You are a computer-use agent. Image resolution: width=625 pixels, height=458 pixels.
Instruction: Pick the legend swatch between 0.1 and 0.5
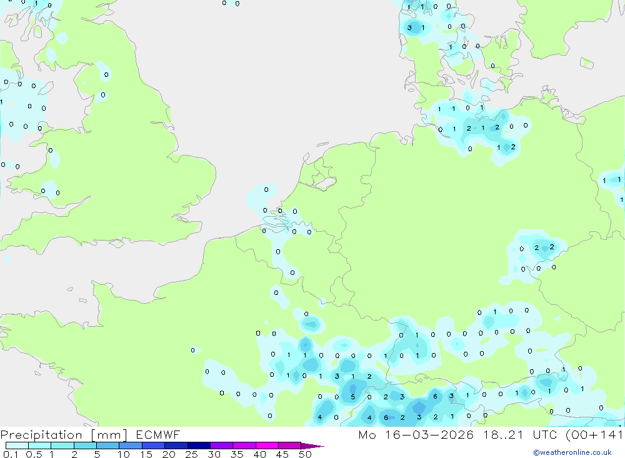[x=17, y=446]
